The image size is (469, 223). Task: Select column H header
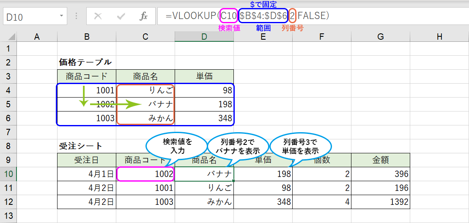[x=439, y=36]
